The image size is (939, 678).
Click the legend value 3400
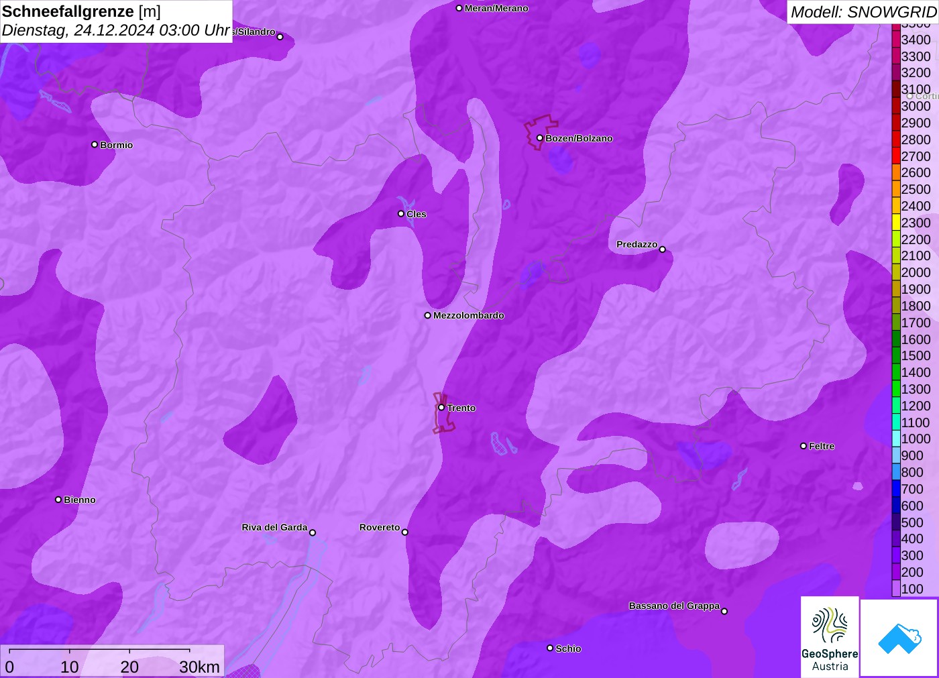(x=916, y=40)
